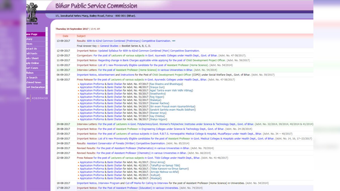Open Application Proforma for Advt. No. 47/2017
Image resolution: width=340 pixels, height=191 pixels.
pos(92,84)
